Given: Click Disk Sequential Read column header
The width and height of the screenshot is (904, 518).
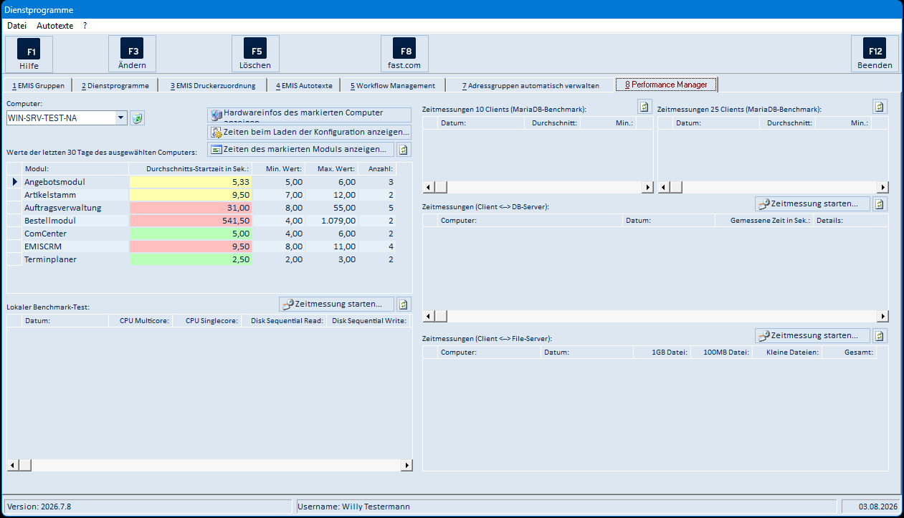Looking at the screenshot, I should coord(284,321).
